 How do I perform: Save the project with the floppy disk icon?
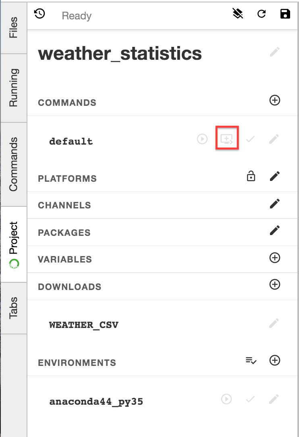click(285, 14)
